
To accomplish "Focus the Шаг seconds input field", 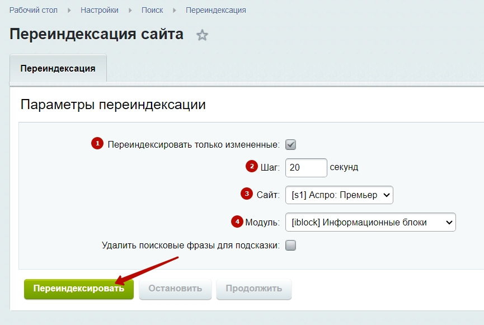I will point(306,168).
